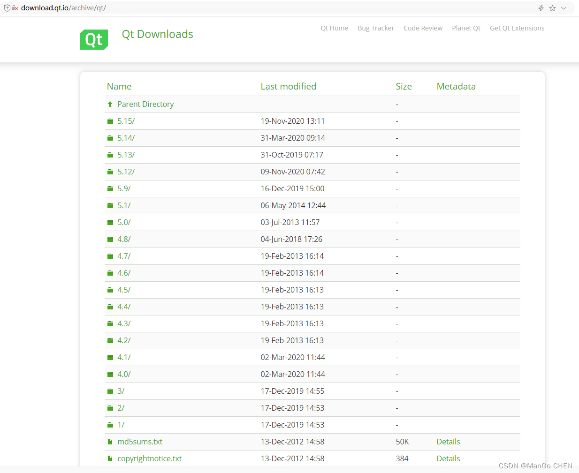Click the up-arrow icon beside Parent Directory

110,104
